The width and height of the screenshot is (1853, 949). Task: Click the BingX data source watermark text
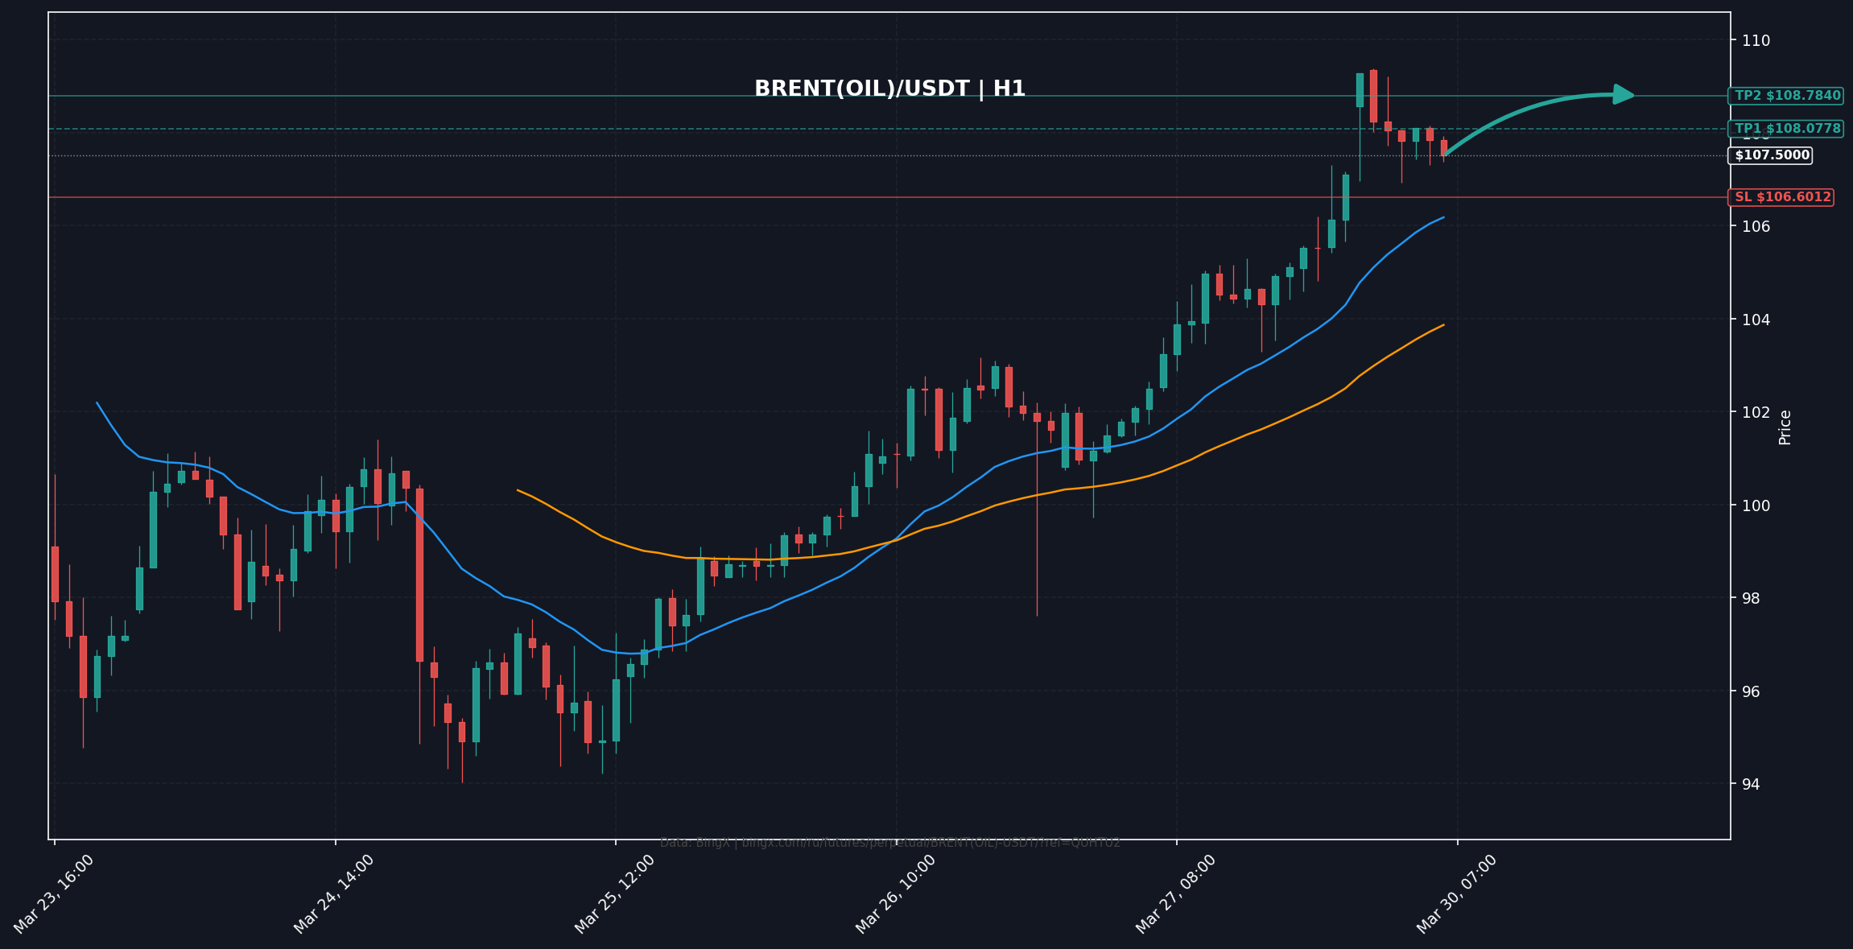889,843
